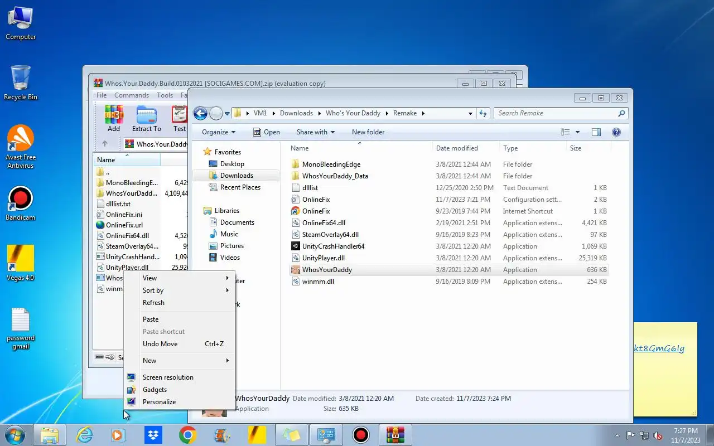Click the Change your view icon
The width and height of the screenshot is (714, 446).
(566, 132)
